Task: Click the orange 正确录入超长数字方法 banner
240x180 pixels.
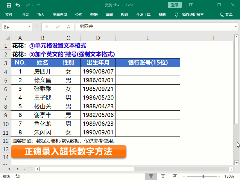Action: 69,151
